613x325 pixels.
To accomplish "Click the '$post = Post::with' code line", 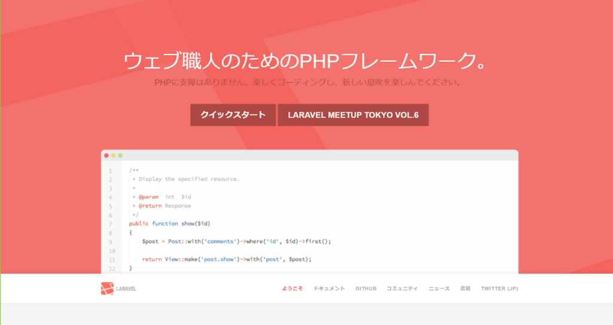I will [x=236, y=242].
